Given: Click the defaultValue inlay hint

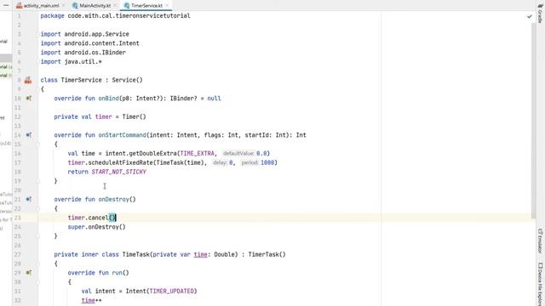Looking at the screenshot, I should [238, 153].
